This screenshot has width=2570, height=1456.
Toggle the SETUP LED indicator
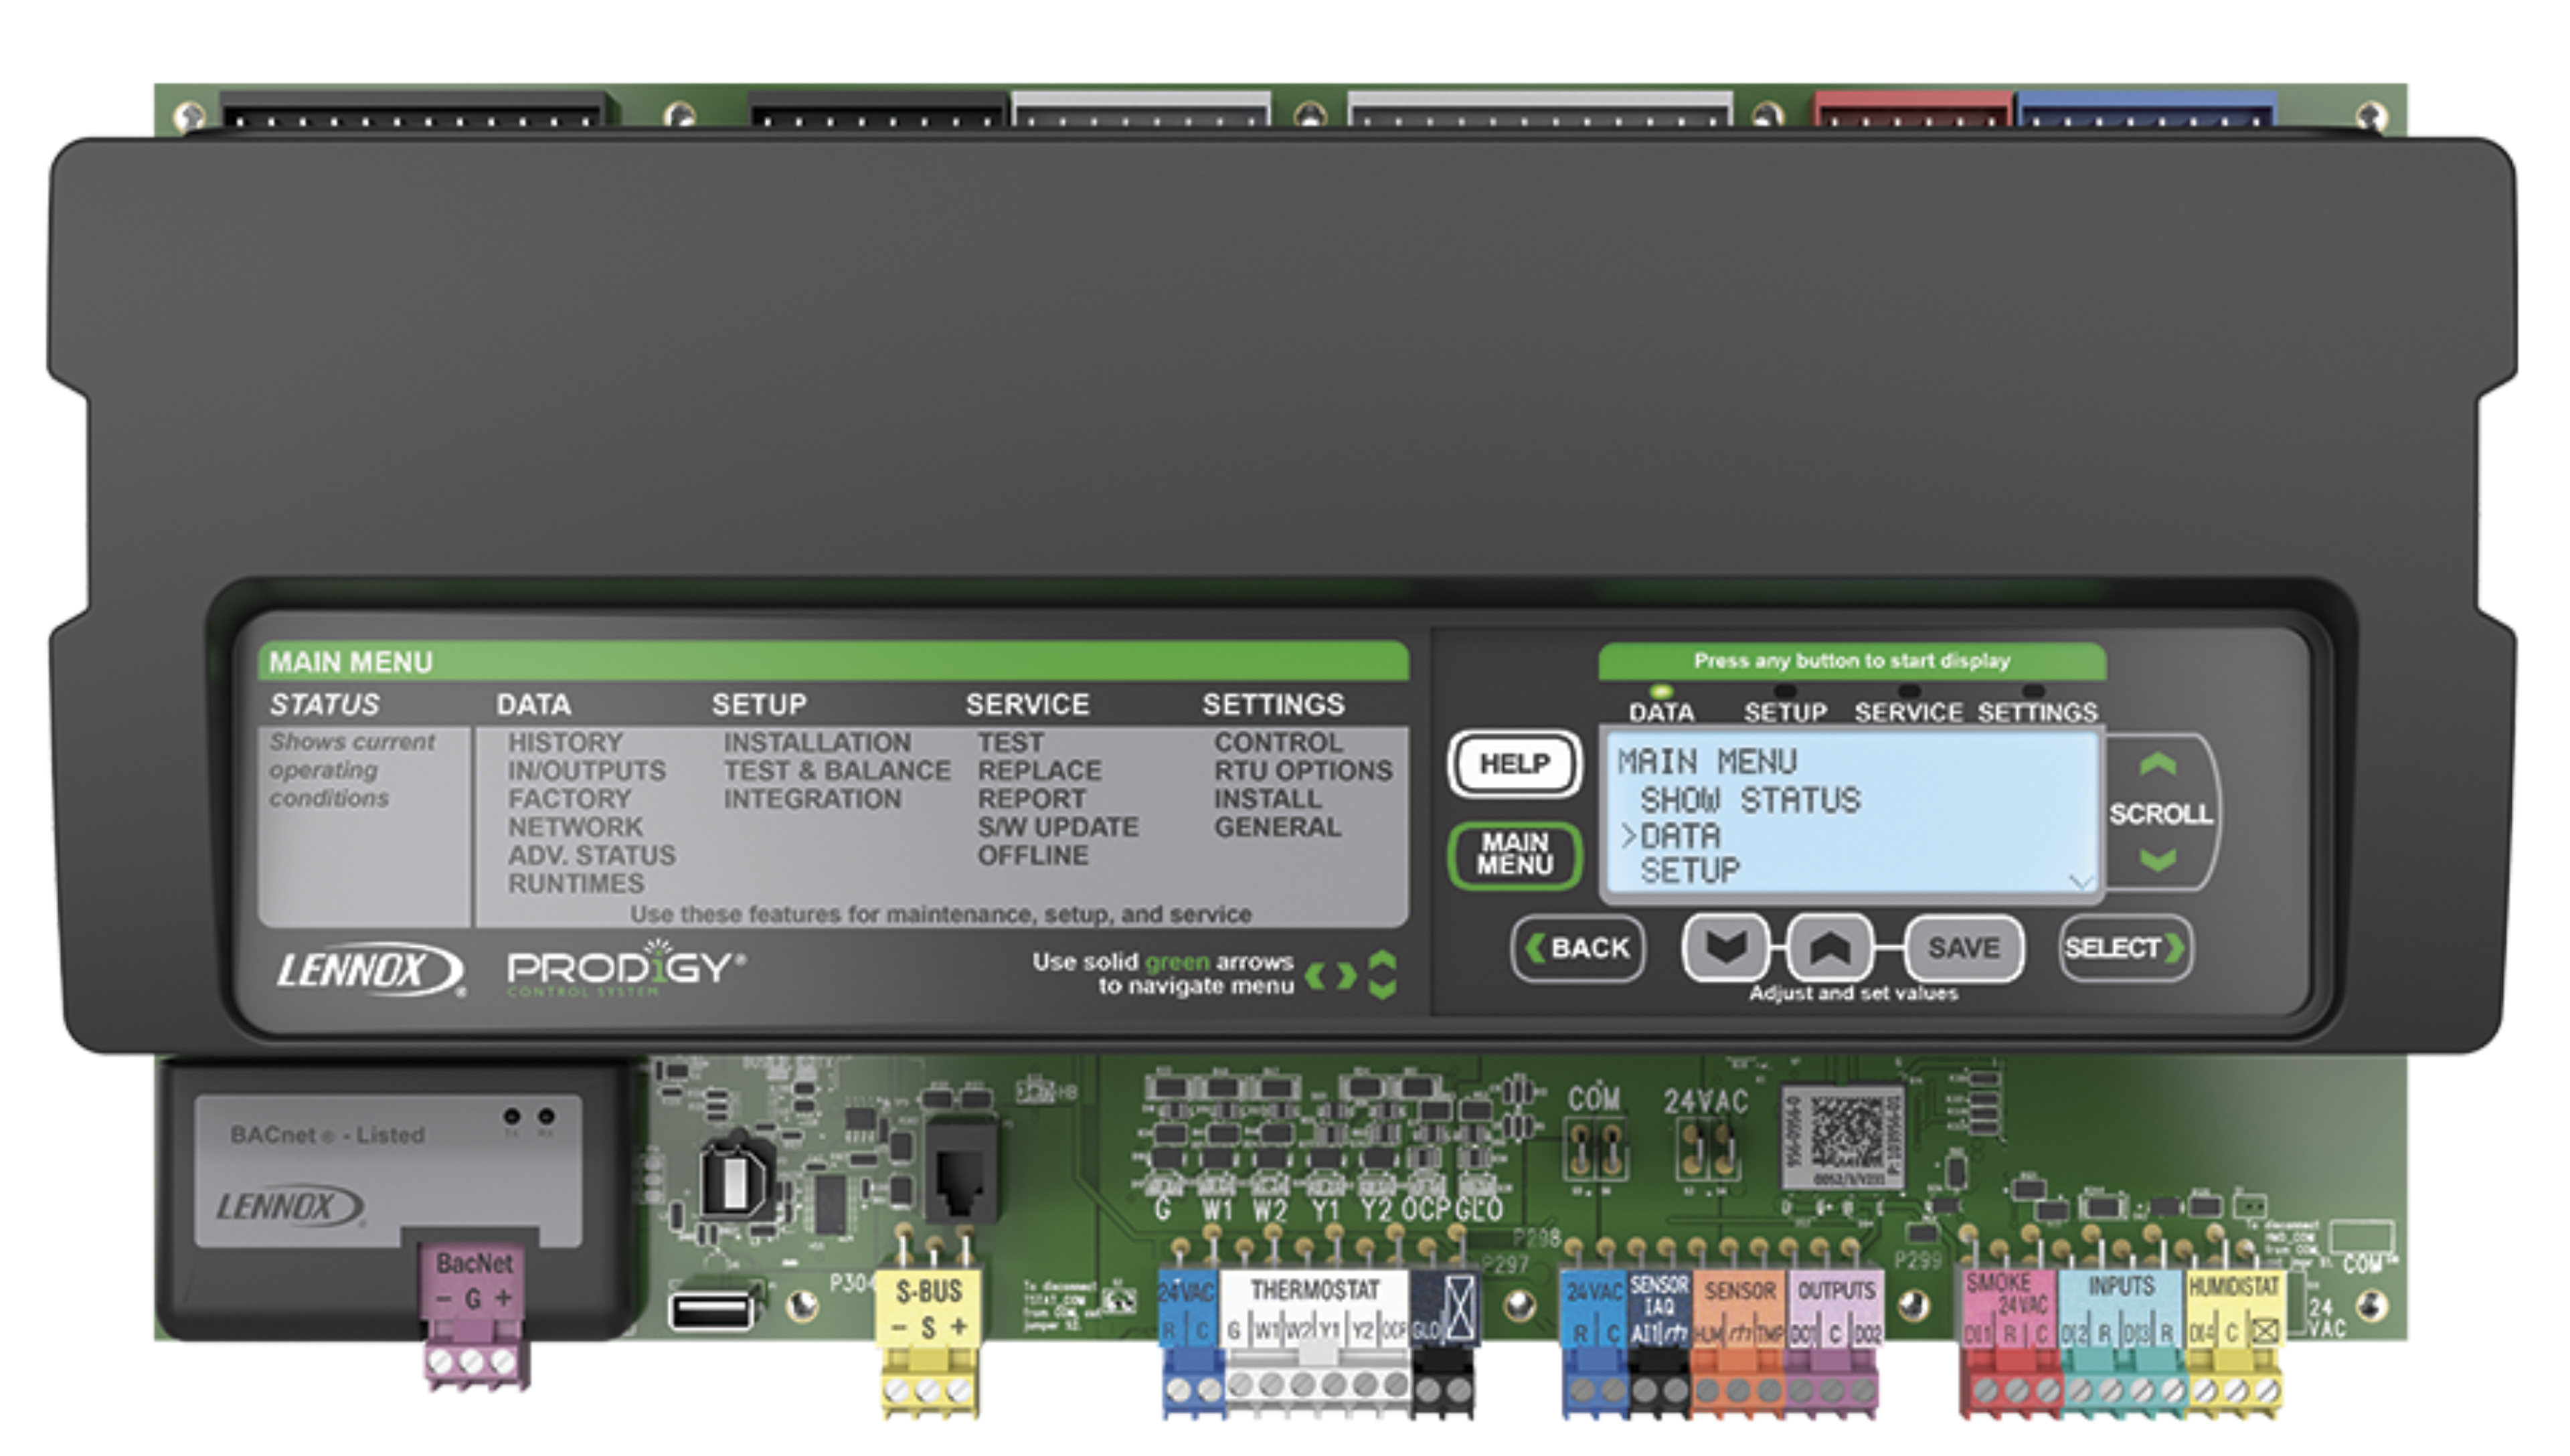(1786, 690)
